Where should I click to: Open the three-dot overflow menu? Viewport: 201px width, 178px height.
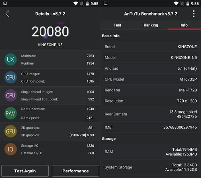pyautogui.click(x=194, y=14)
